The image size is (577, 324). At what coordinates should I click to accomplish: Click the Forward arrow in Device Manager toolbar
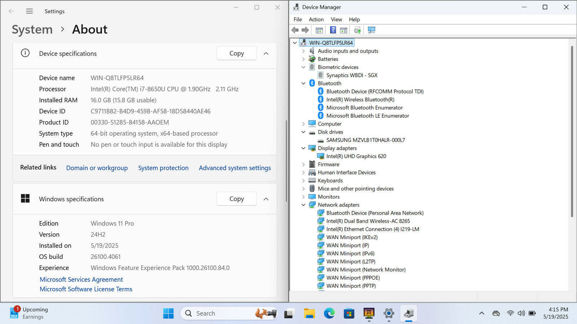coord(305,30)
